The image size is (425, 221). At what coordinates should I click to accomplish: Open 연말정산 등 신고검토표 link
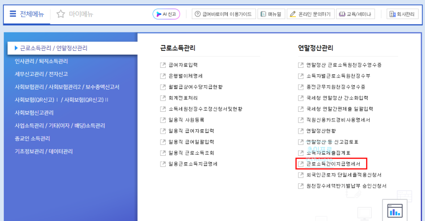click(x=333, y=142)
